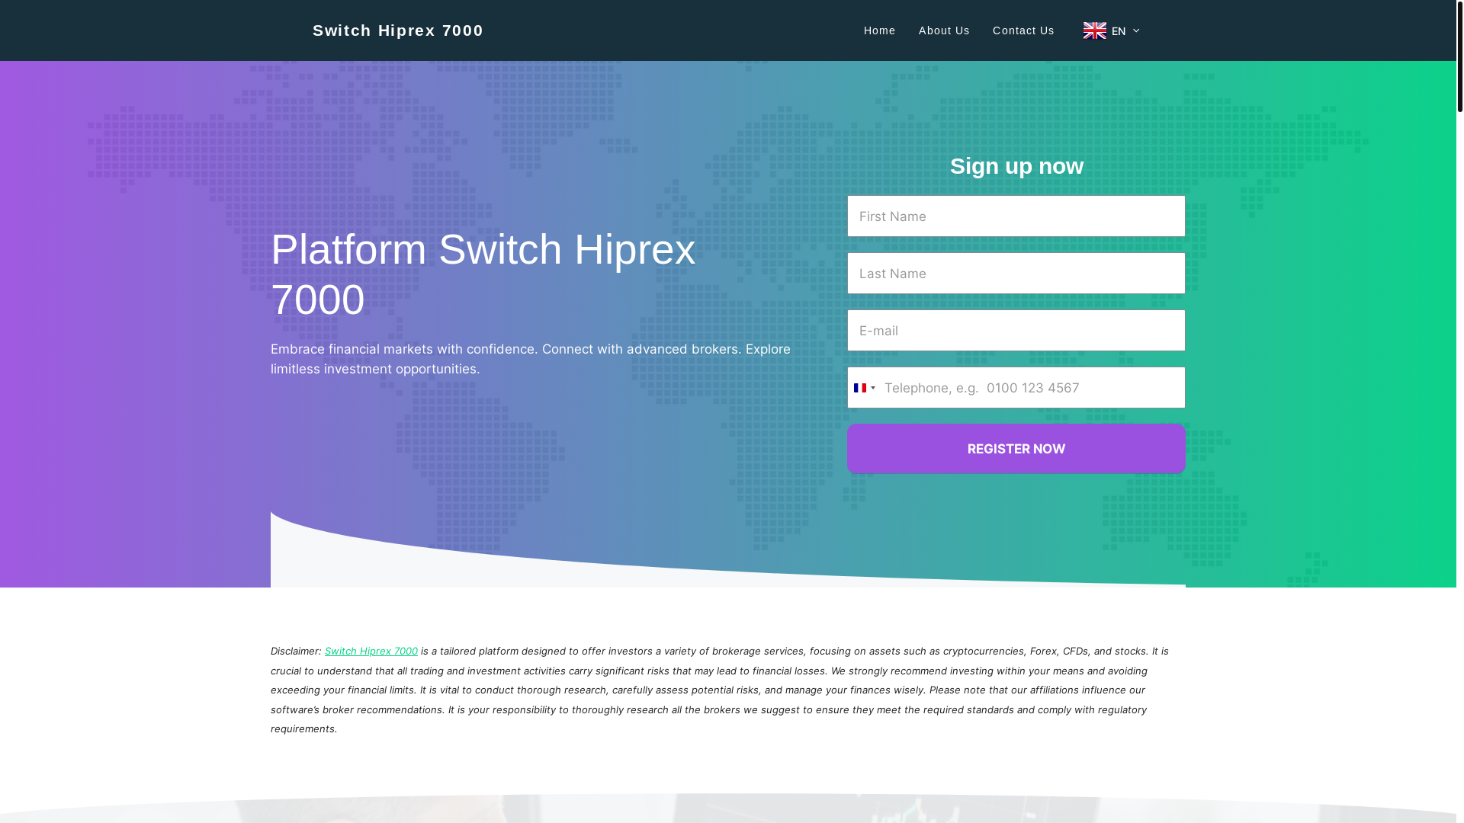Focus the First Name field
1464x823 pixels.
[1016, 216]
